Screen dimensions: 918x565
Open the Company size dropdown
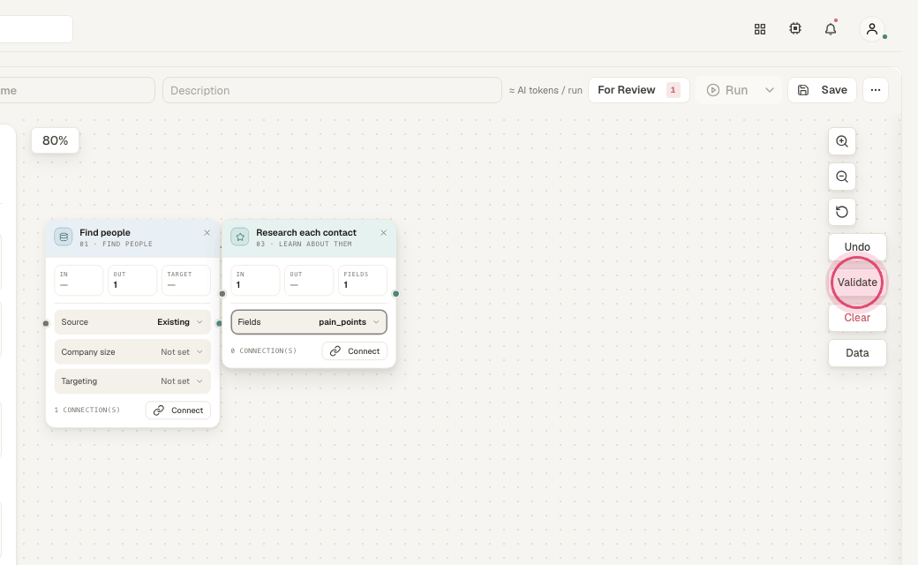pyautogui.click(x=132, y=352)
